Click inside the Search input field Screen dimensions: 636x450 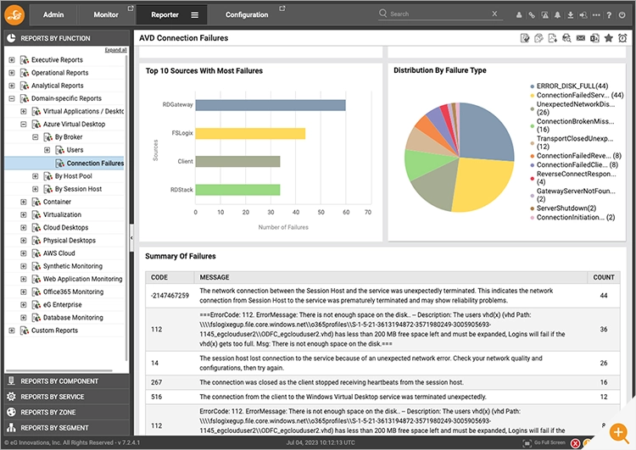click(x=438, y=14)
